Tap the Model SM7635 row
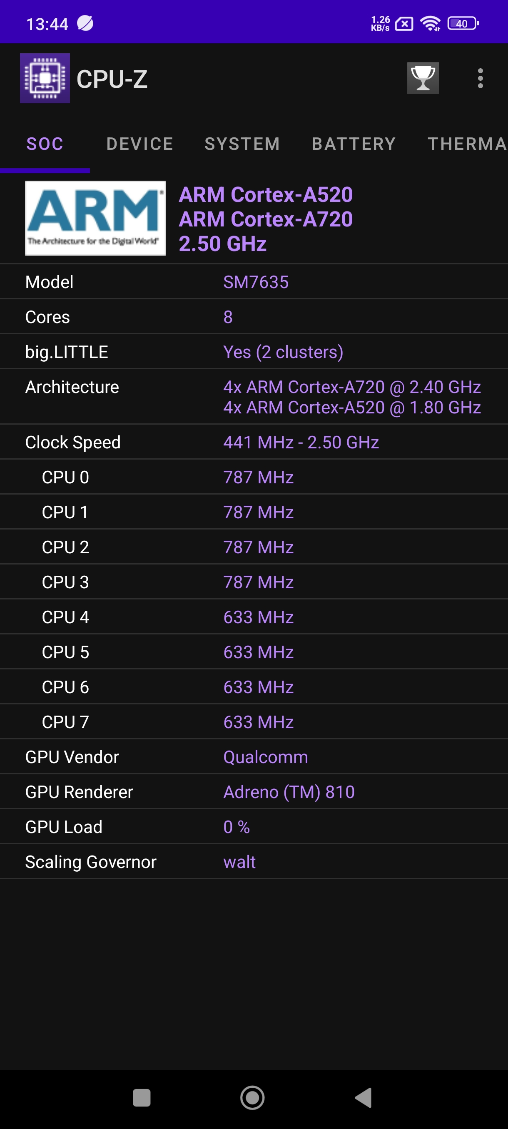 [254, 282]
